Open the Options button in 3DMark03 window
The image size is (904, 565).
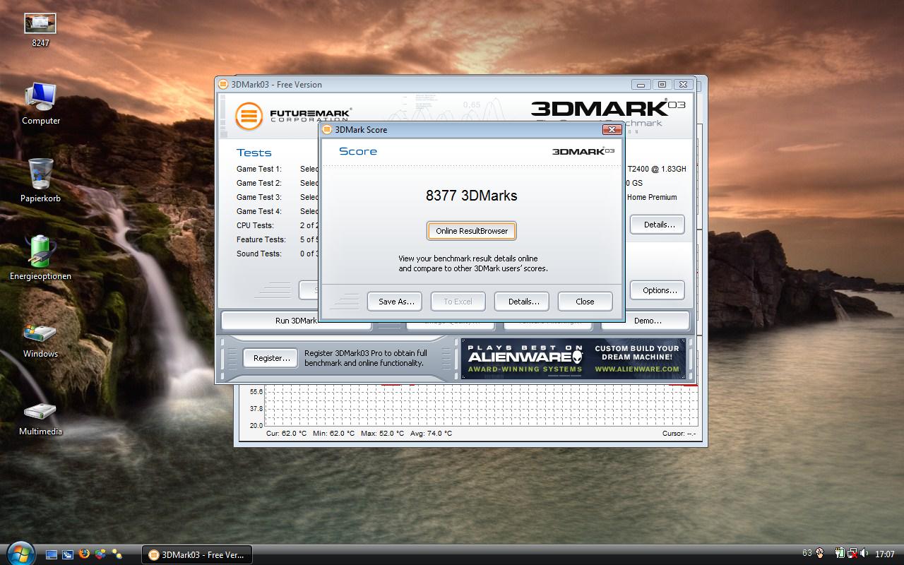pos(658,290)
